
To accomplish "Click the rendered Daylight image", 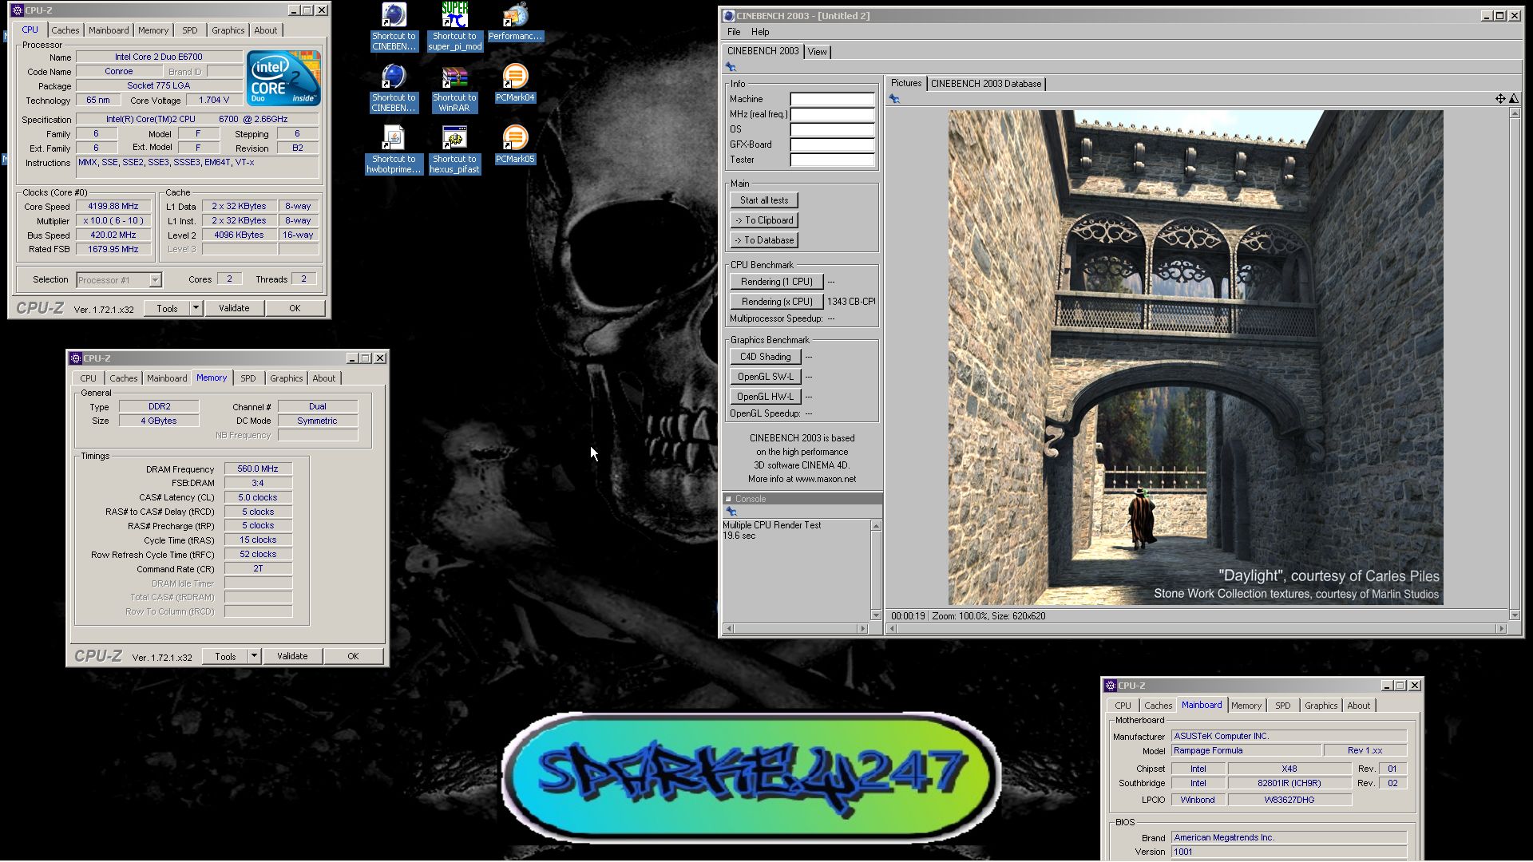I will (x=1195, y=358).
